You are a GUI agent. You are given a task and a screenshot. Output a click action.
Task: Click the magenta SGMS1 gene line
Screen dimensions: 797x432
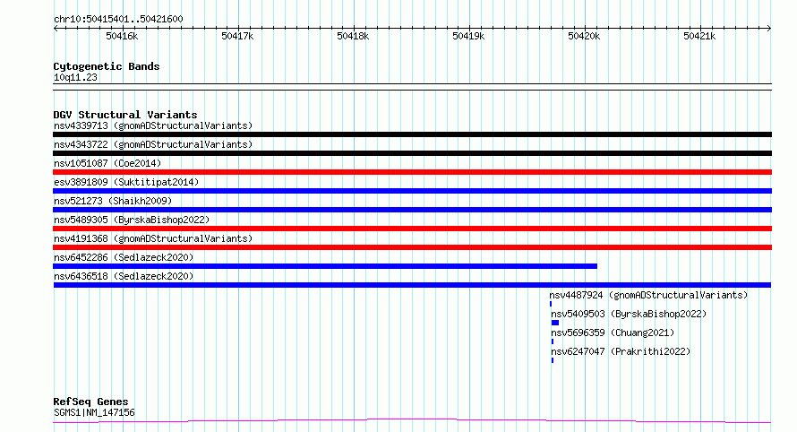(412, 420)
